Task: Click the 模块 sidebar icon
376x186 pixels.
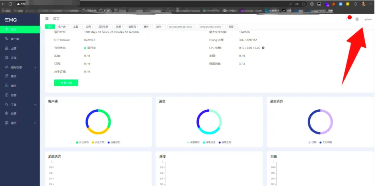Action: point(7,76)
